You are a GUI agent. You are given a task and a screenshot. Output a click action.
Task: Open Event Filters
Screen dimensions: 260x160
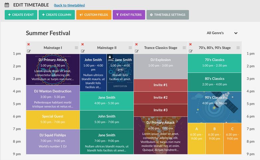129,15
